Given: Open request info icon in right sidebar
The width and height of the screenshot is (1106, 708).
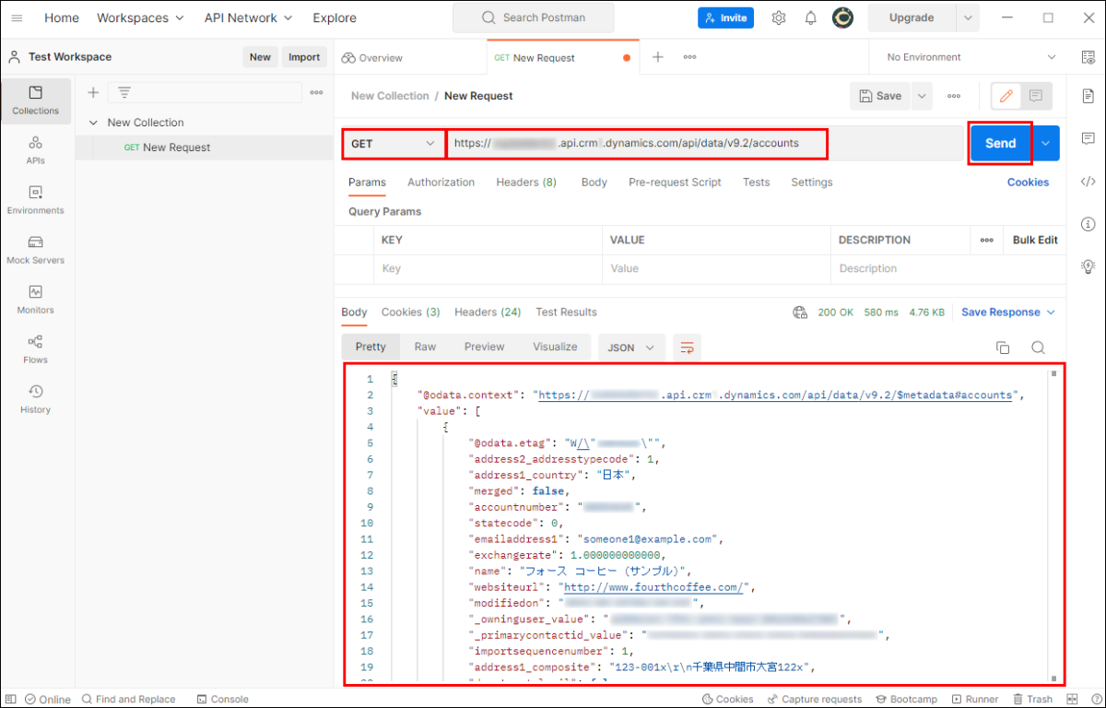Looking at the screenshot, I should click(1088, 223).
